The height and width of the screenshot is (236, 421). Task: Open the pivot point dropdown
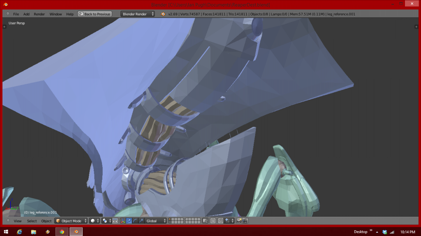pyautogui.click(x=106, y=221)
